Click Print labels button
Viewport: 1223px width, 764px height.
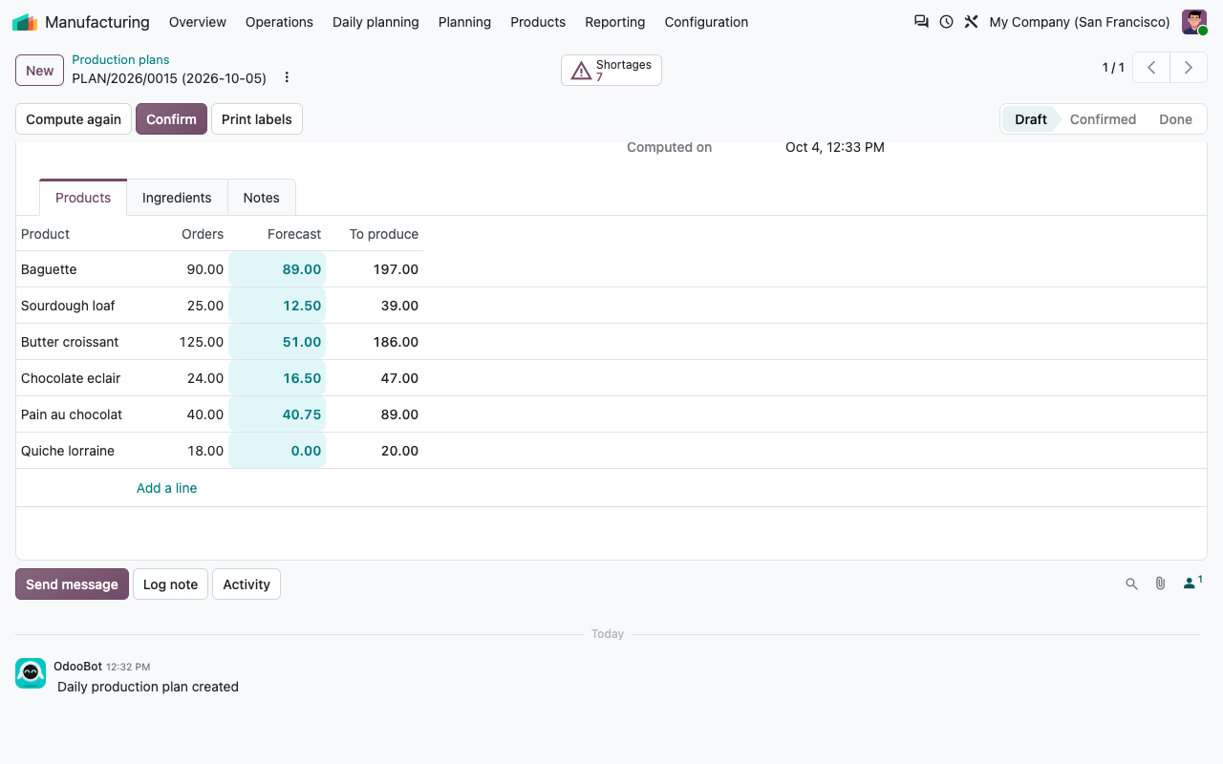pyautogui.click(x=256, y=119)
